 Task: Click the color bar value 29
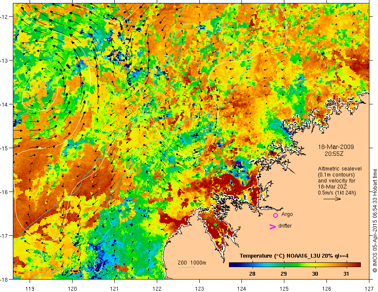click(x=283, y=274)
